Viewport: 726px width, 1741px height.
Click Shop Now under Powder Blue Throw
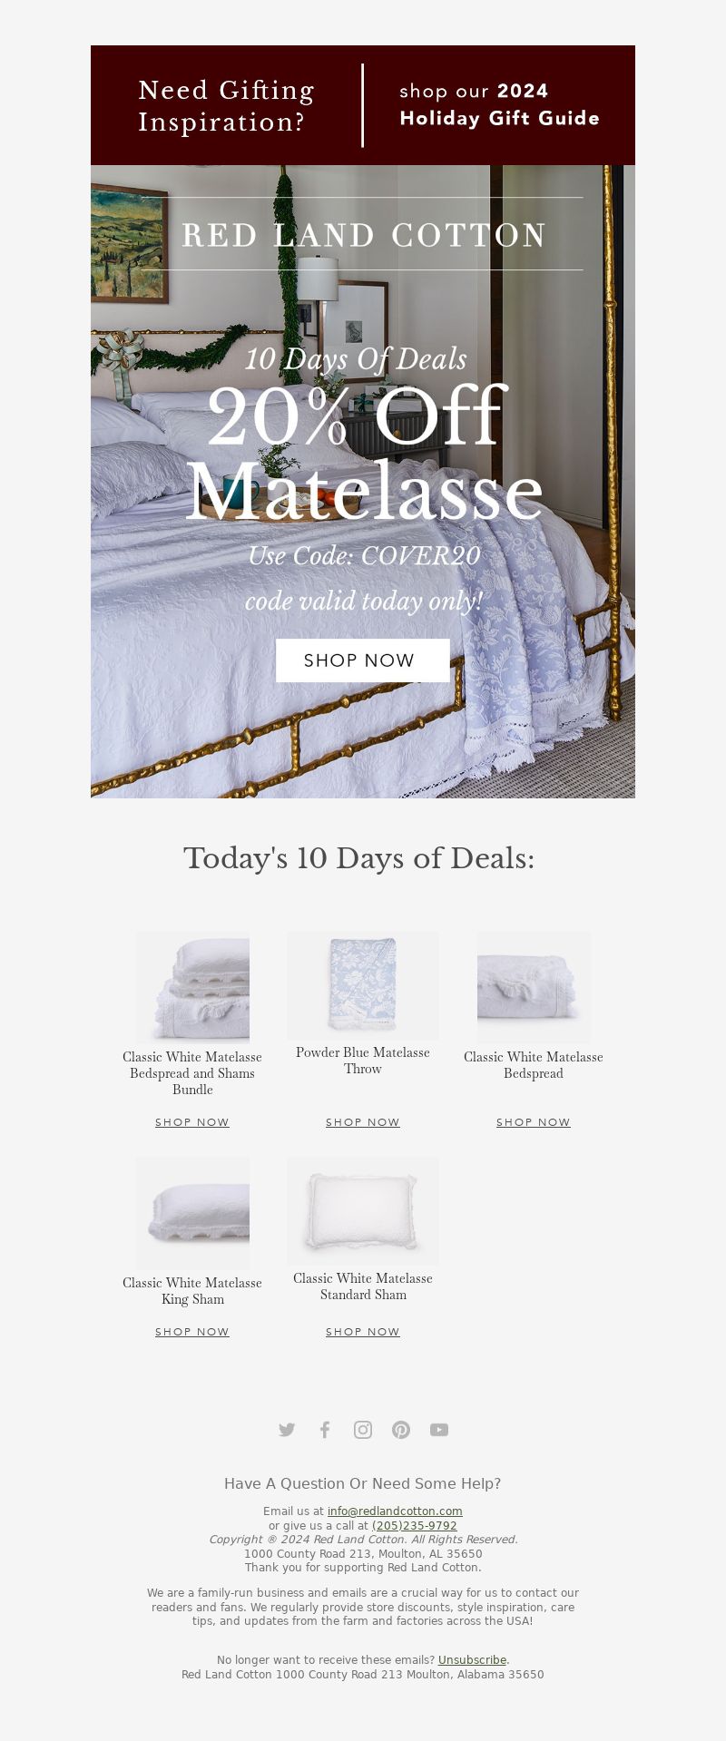(363, 1122)
